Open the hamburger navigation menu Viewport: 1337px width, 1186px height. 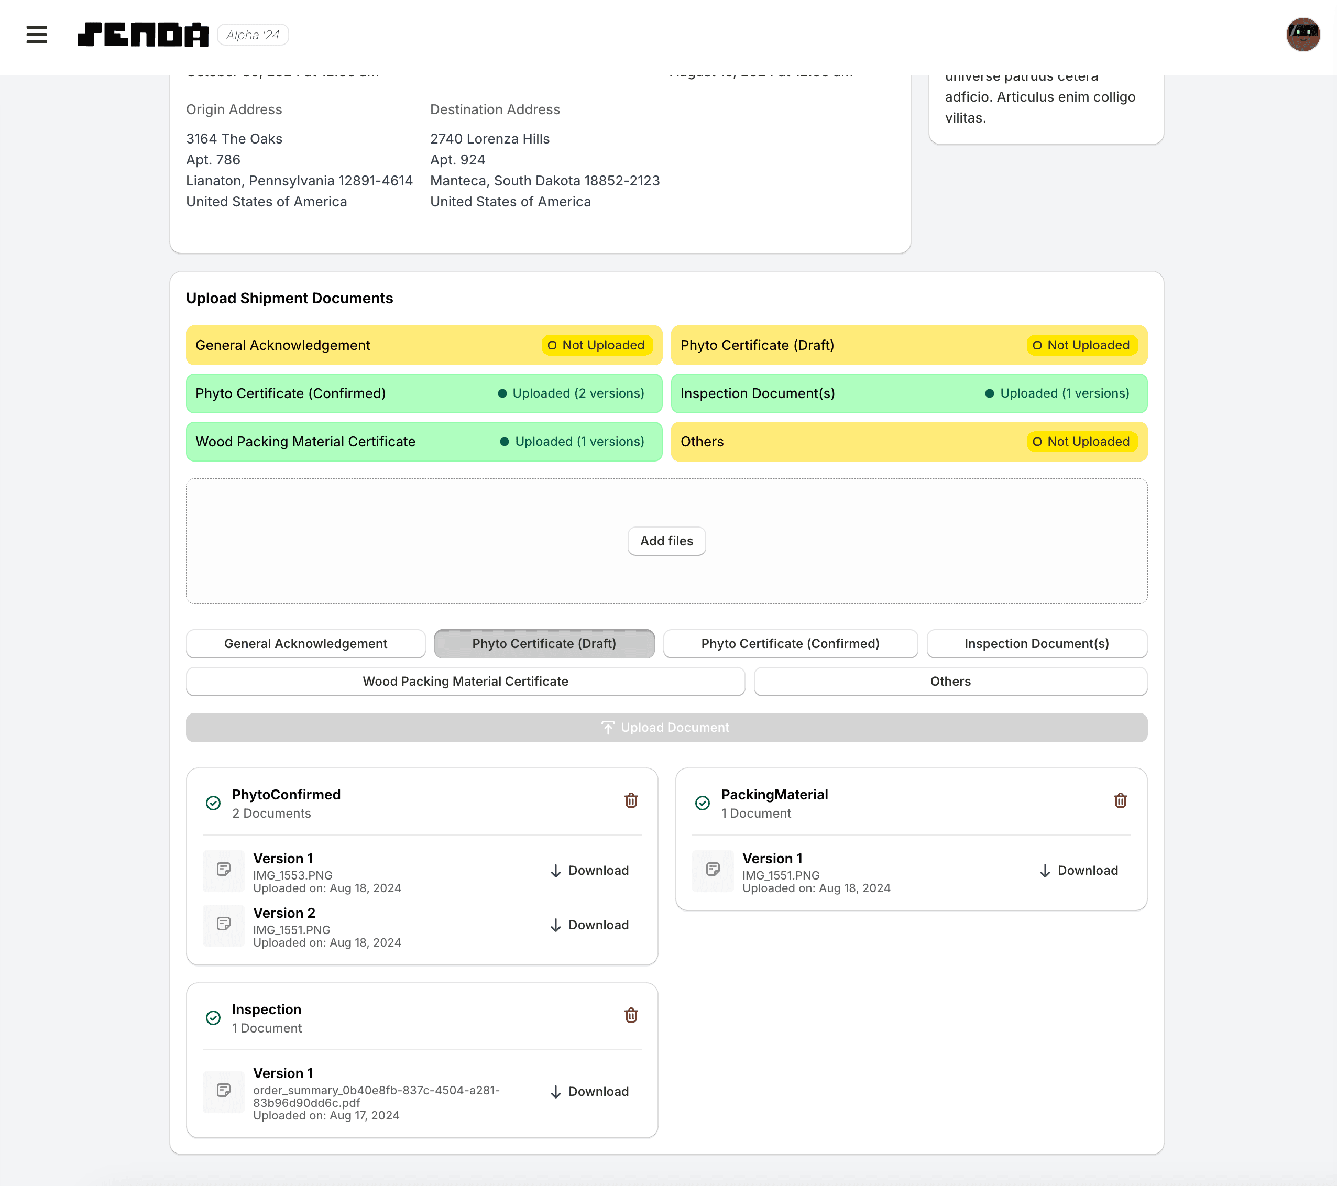click(x=37, y=35)
